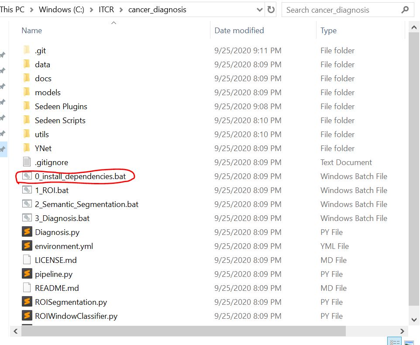Viewport: 420px width, 345px height.
Task: Select the file name pipeline.py
Action: point(54,274)
